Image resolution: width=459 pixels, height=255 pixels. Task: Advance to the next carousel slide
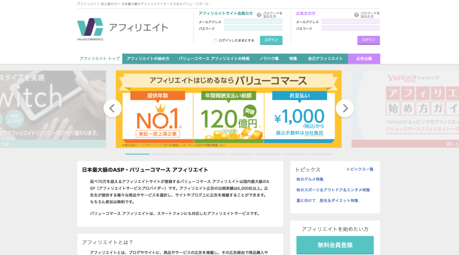coord(345,108)
